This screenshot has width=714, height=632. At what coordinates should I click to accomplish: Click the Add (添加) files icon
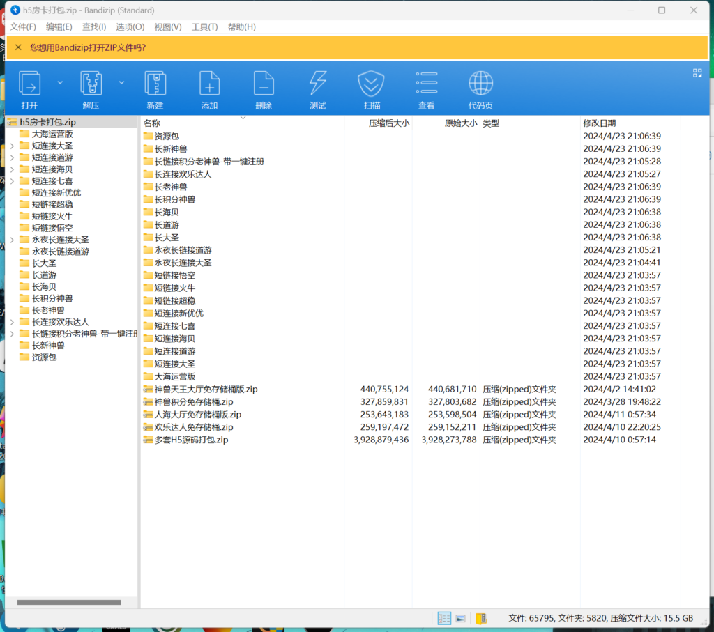click(209, 84)
